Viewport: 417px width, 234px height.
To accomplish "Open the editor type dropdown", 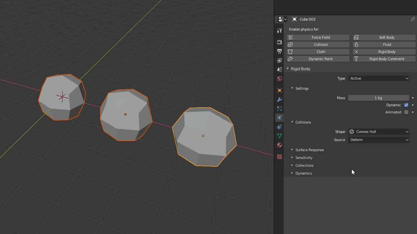I will click(x=282, y=19).
